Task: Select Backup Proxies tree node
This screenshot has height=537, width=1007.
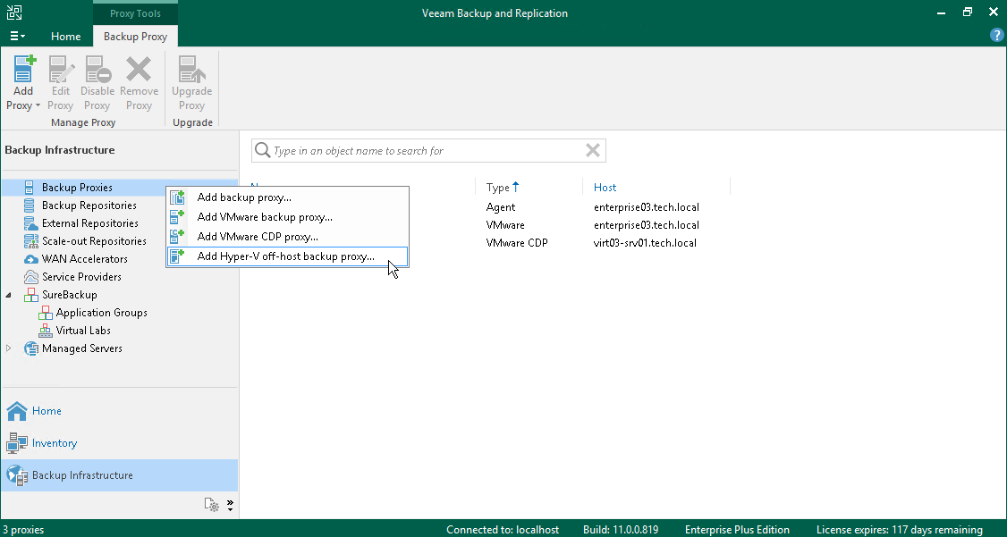Action: [77, 188]
